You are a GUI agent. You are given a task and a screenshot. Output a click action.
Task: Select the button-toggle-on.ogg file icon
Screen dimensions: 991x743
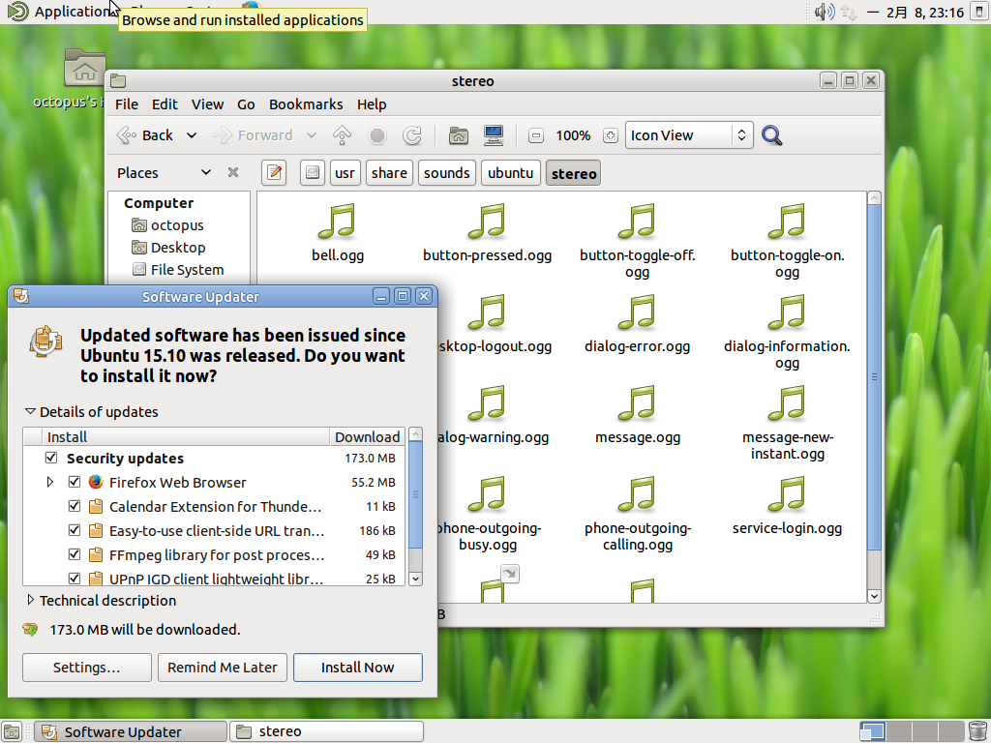(x=787, y=222)
